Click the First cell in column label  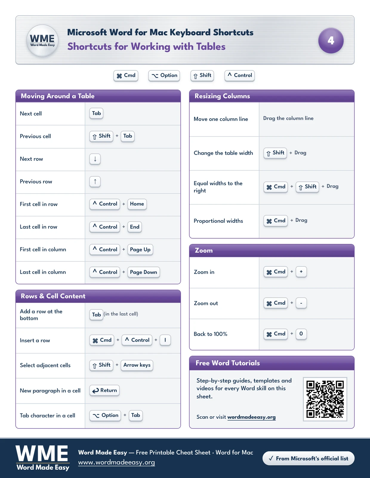coord(43,250)
